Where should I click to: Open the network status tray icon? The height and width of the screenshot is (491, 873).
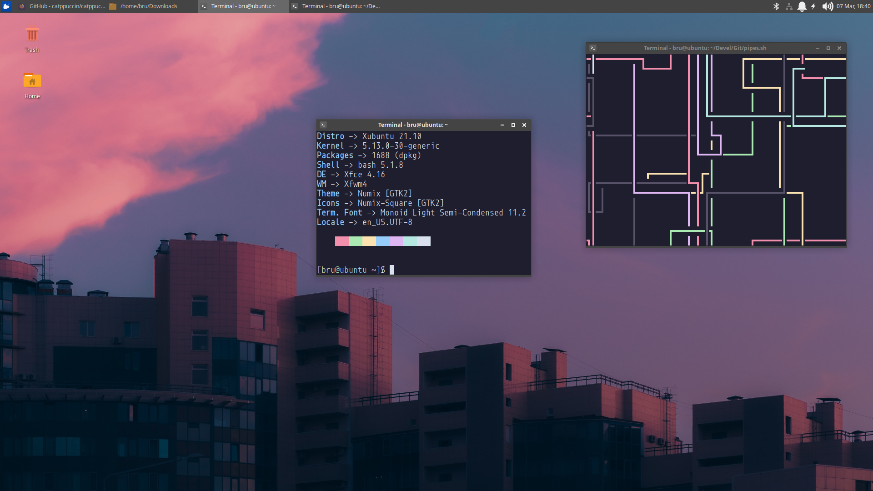pos(789,6)
